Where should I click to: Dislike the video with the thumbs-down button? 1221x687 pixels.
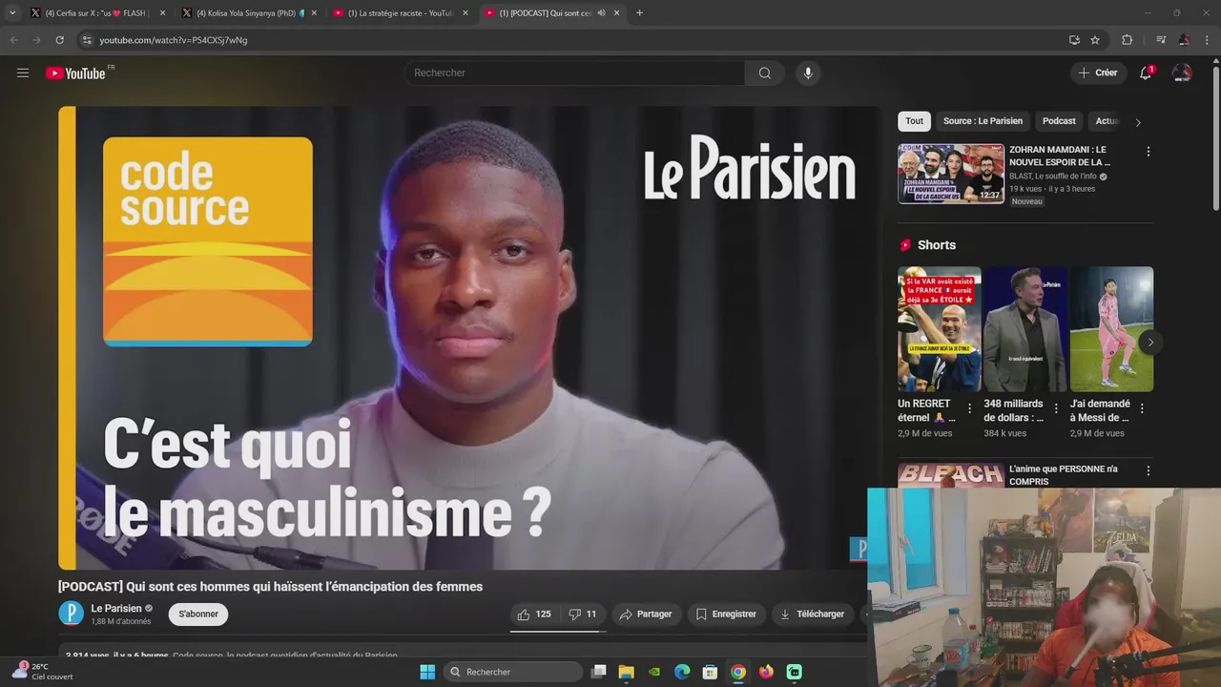point(583,614)
